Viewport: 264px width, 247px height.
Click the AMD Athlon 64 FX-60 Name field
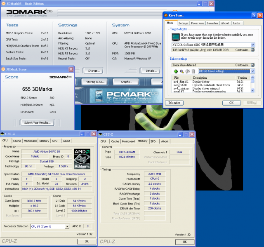pyautogui.click(x=47, y=151)
